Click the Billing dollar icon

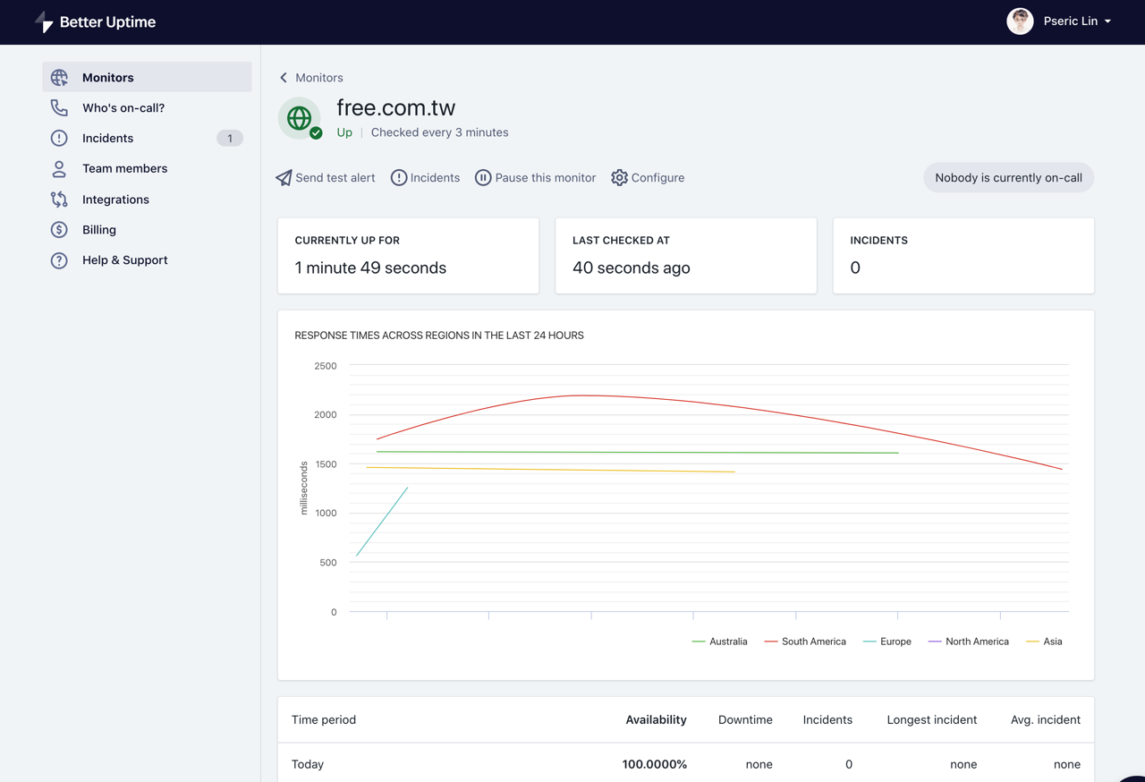click(x=59, y=230)
